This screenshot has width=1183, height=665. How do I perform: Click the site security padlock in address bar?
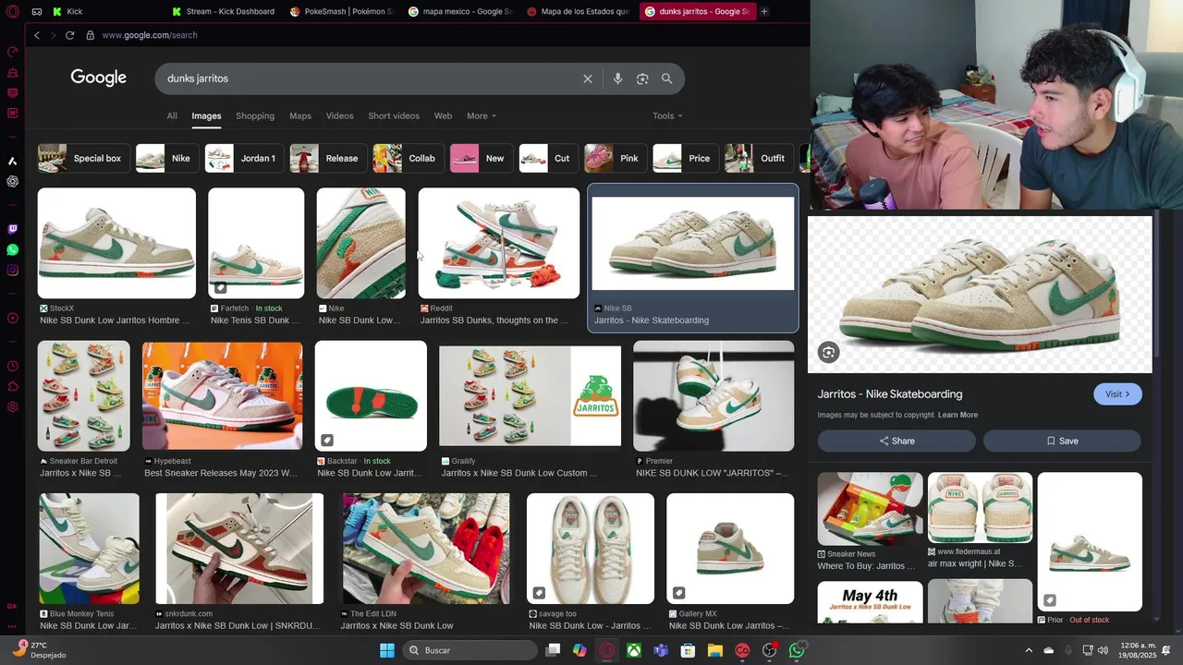90,35
